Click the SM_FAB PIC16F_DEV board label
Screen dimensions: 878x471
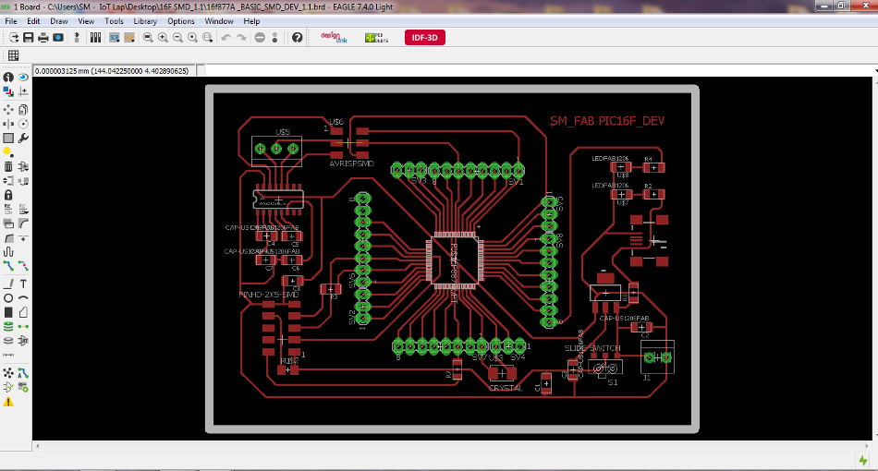click(x=607, y=121)
